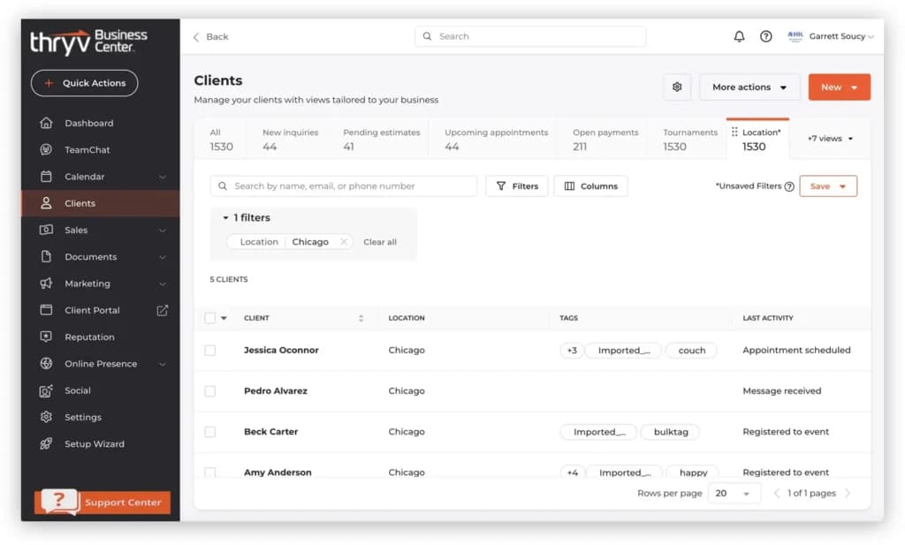This screenshot has width=905, height=545.
Task: Click the +3 tags badge for Jessica
Action: [572, 350]
